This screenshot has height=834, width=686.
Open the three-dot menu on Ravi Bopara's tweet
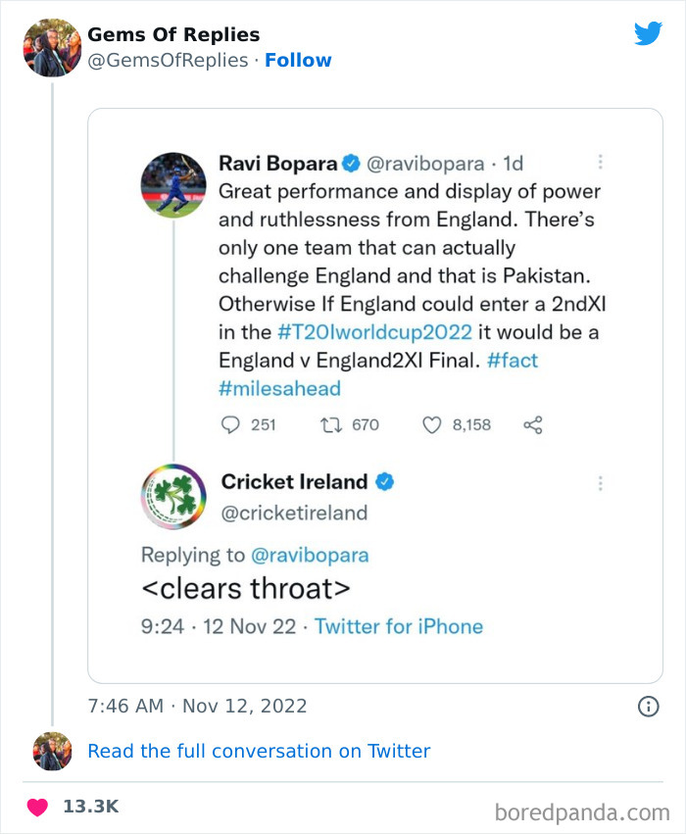(x=601, y=160)
